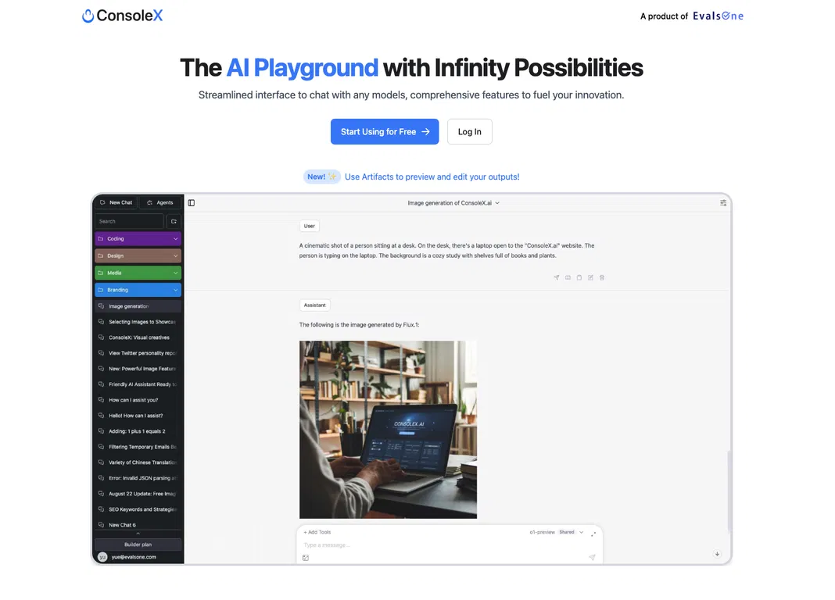Open the chat settings sliders icon
This screenshot has height=600, width=835.
point(723,202)
